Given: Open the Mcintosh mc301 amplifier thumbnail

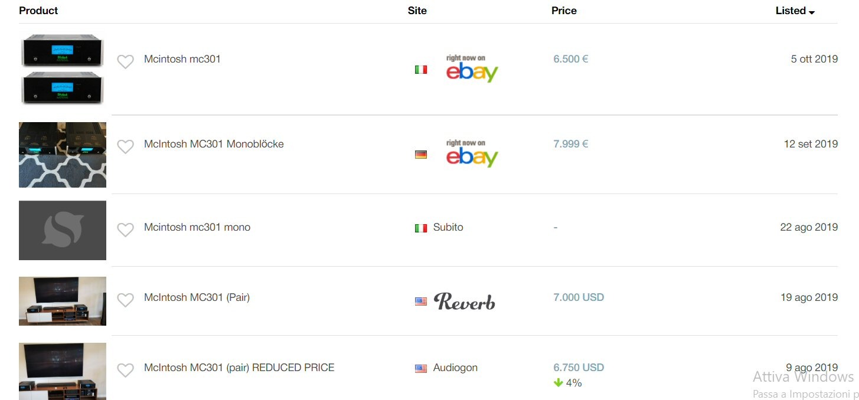Looking at the screenshot, I should (63, 68).
